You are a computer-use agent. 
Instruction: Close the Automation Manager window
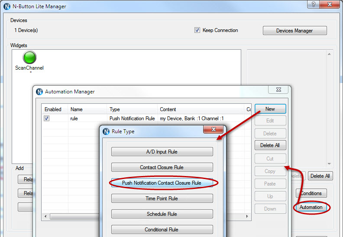278,90
